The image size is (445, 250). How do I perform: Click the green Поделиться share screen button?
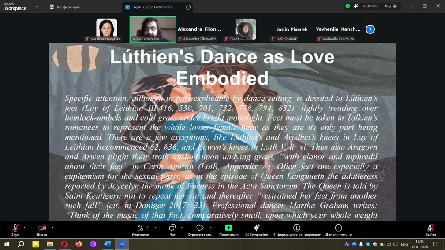point(228,229)
